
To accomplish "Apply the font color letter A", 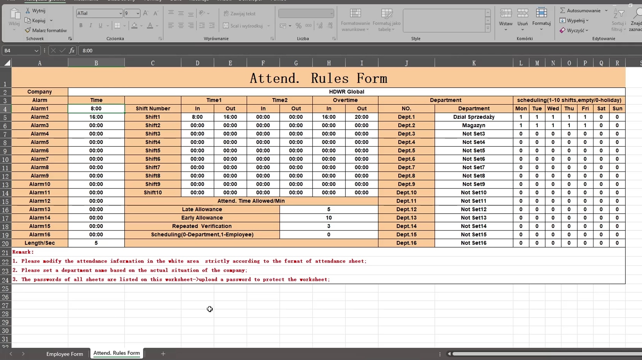I will pyautogui.click(x=150, y=25).
